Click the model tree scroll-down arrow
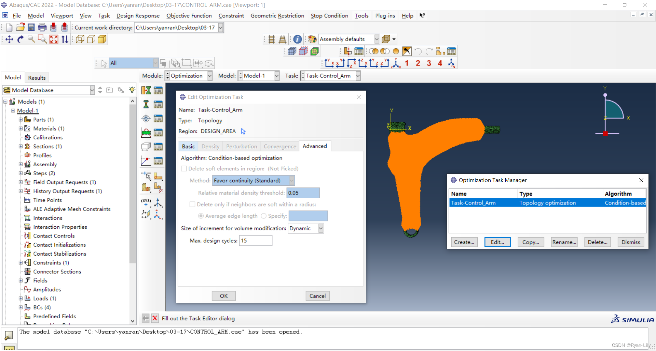 [133, 321]
